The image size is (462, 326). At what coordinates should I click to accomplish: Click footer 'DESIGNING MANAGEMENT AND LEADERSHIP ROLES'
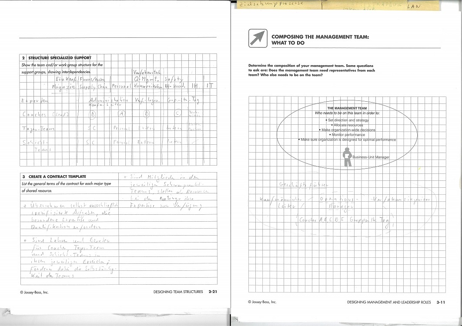pos(389,302)
